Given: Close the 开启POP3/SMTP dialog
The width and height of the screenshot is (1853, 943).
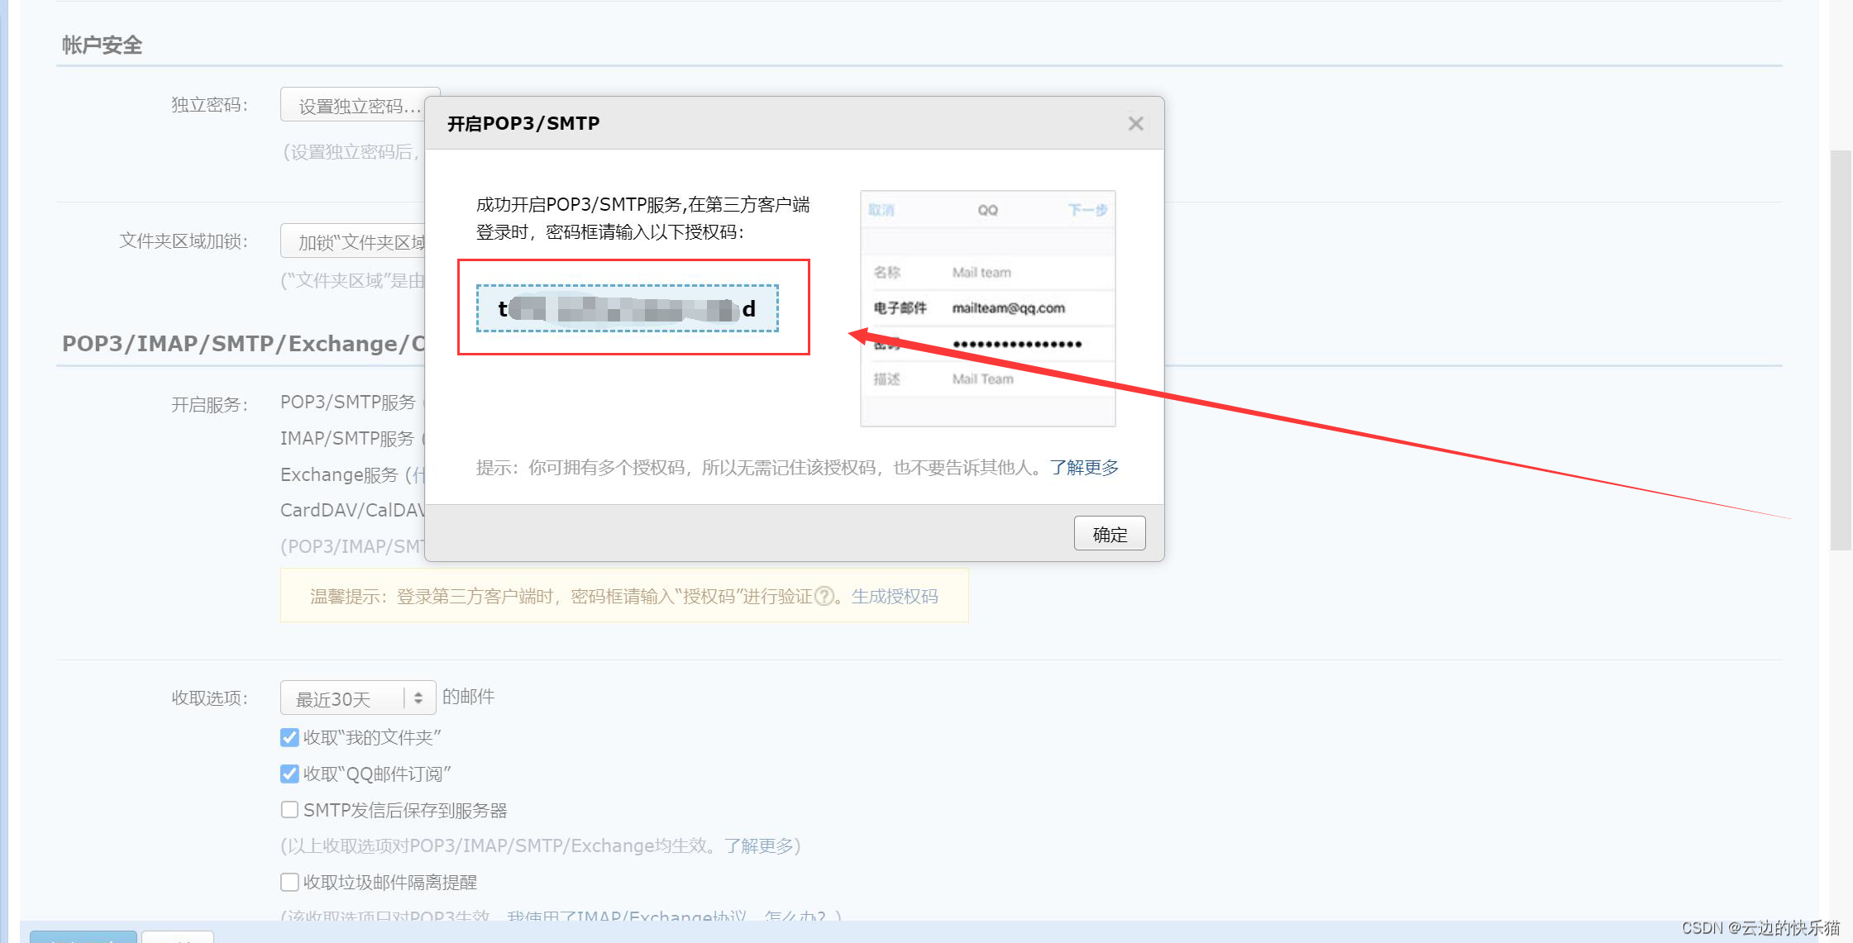Looking at the screenshot, I should [x=1135, y=124].
